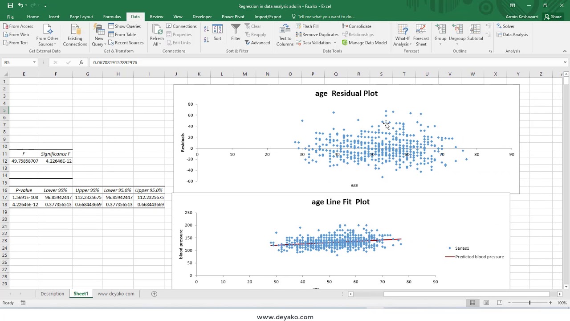Image resolution: width=570 pixels, height=321 pixels.
Task: Click the Connections button
Action: [x=182, y=26]
